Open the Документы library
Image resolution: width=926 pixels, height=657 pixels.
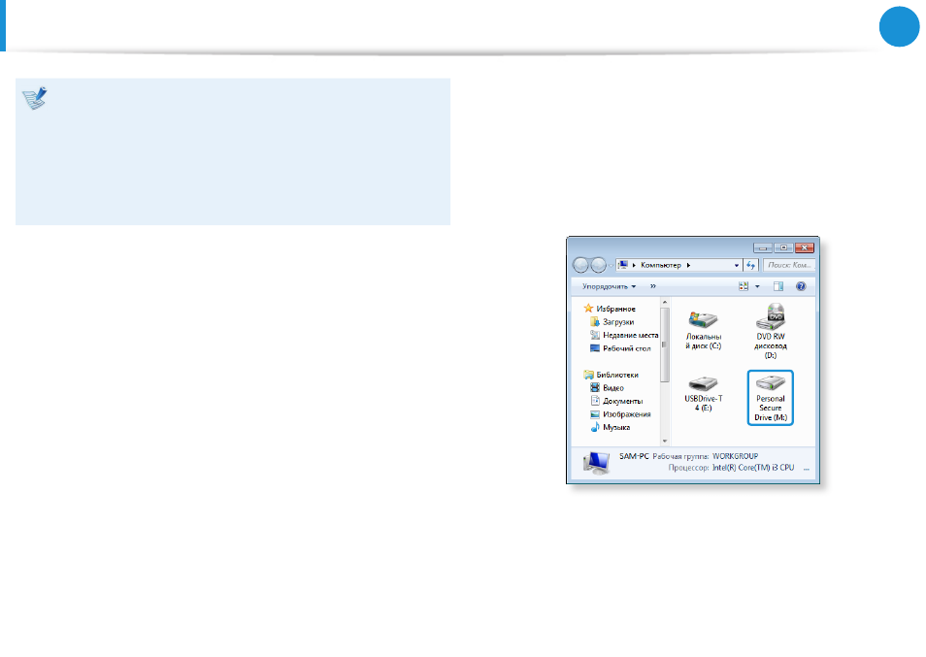click(x=616, y=401)
